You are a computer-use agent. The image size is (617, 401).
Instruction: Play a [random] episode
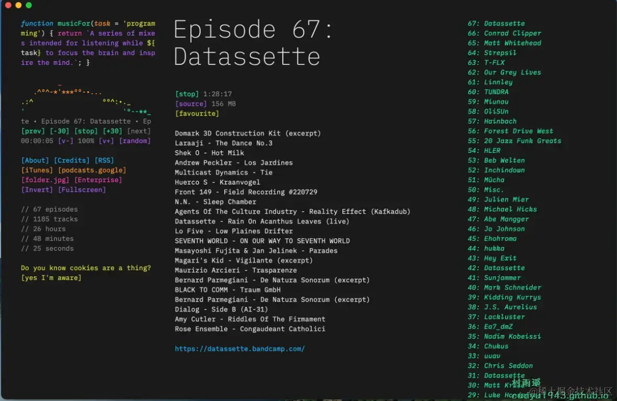coord(134,141)
